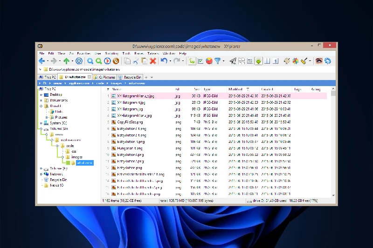Expand the Network tree node
Screen dimensions: 373x248
41,174
